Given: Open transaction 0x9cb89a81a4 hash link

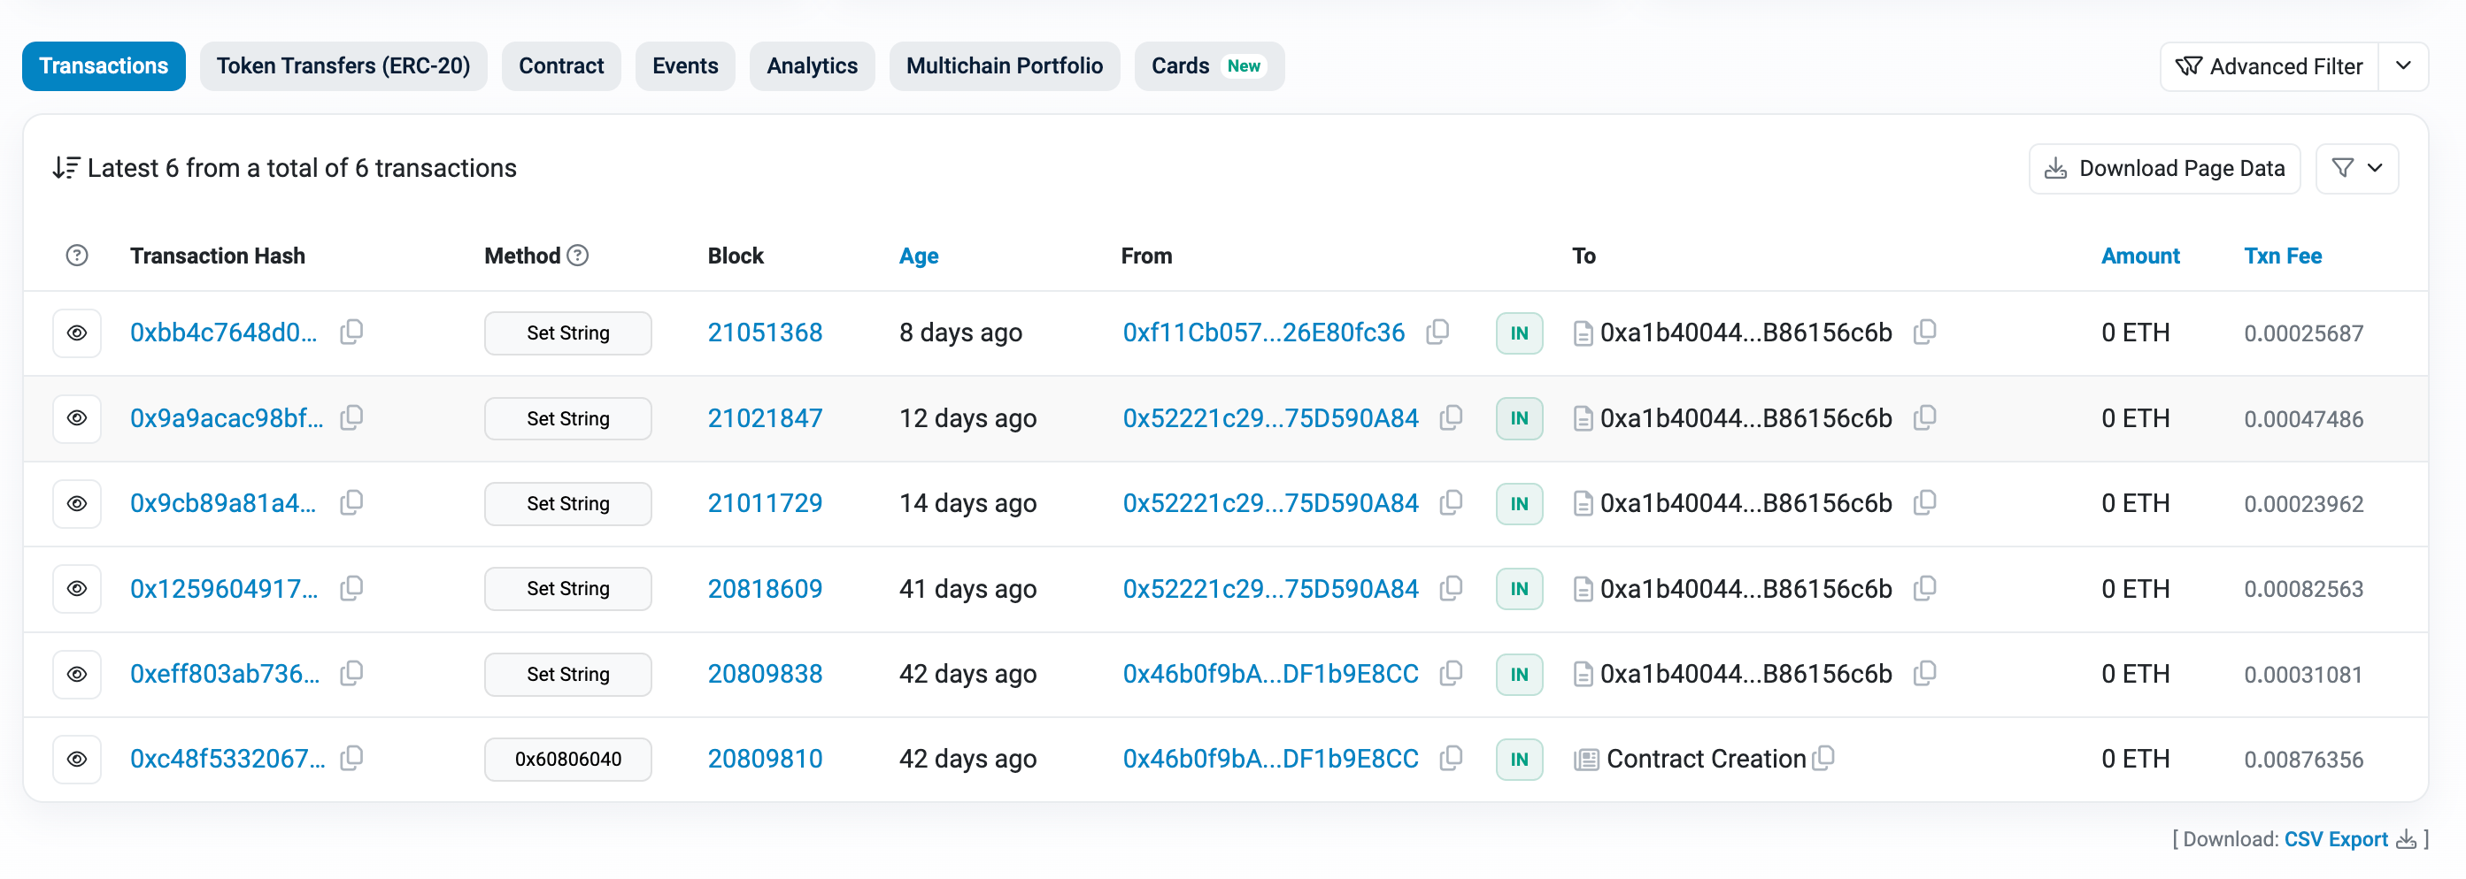Looking at the screenshot, I should [223, 503].
